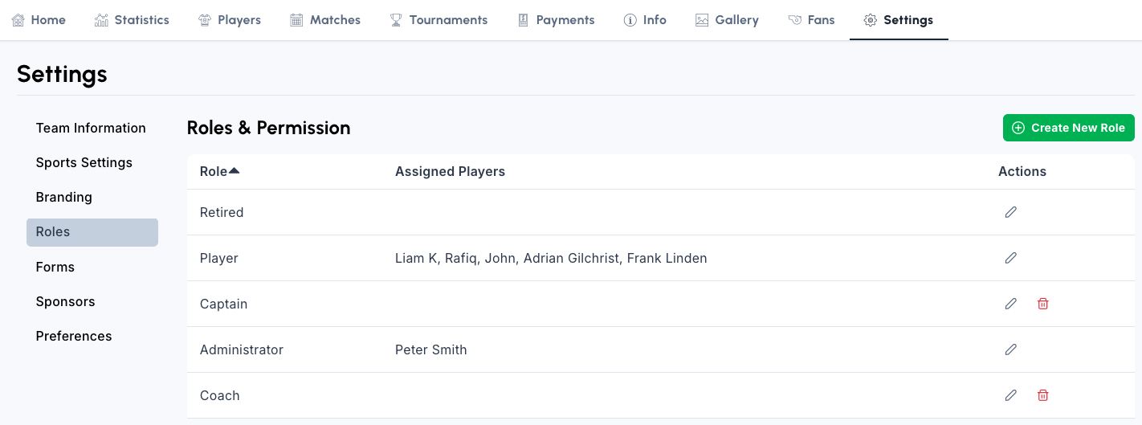Go to Branding settings
Viewport: 1142px width, 425px height.
tap(64, 197)
